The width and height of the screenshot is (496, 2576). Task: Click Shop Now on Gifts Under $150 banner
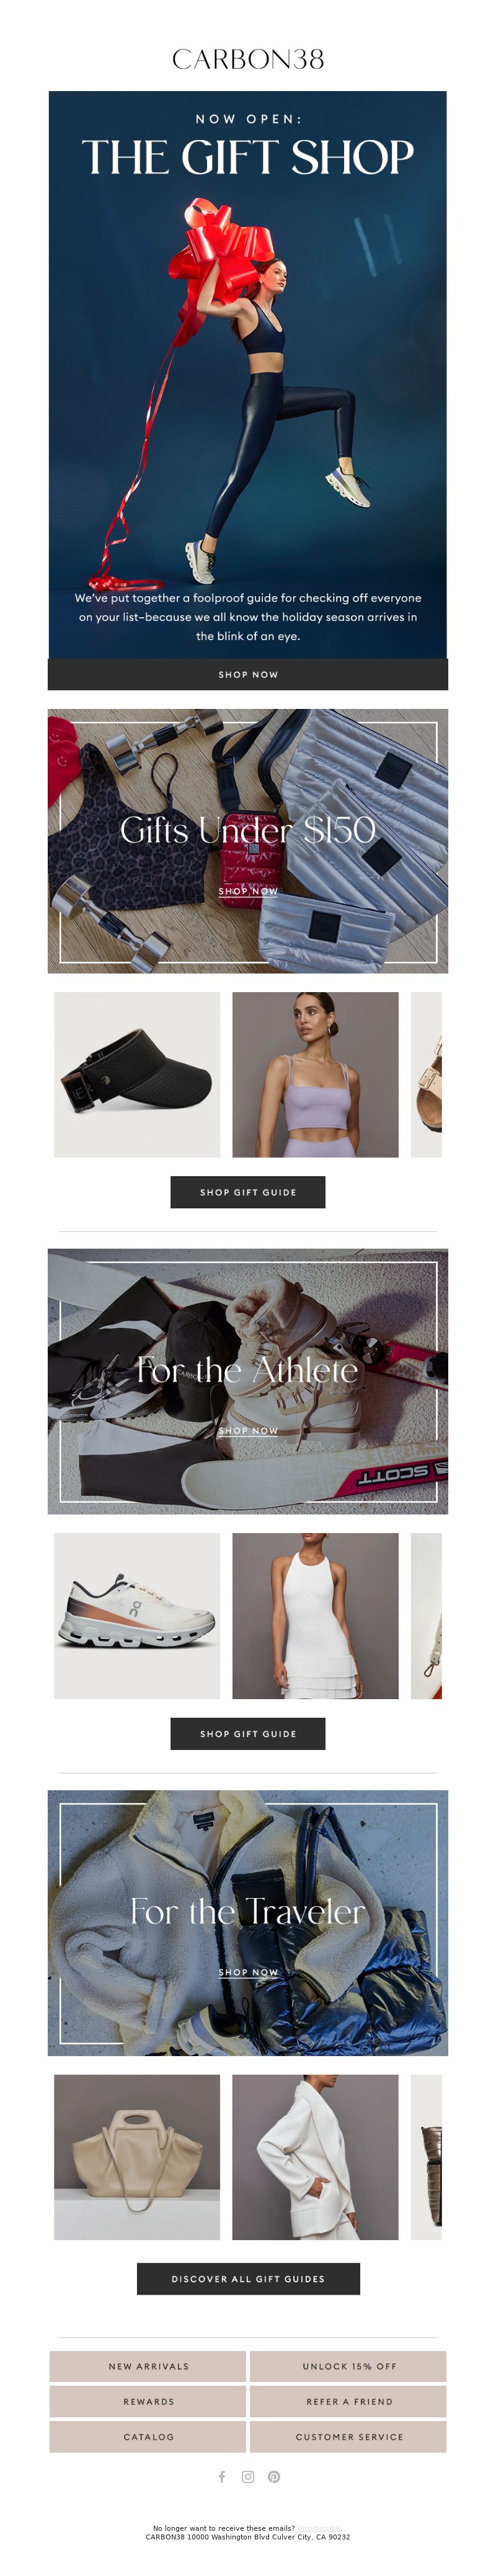248,891
